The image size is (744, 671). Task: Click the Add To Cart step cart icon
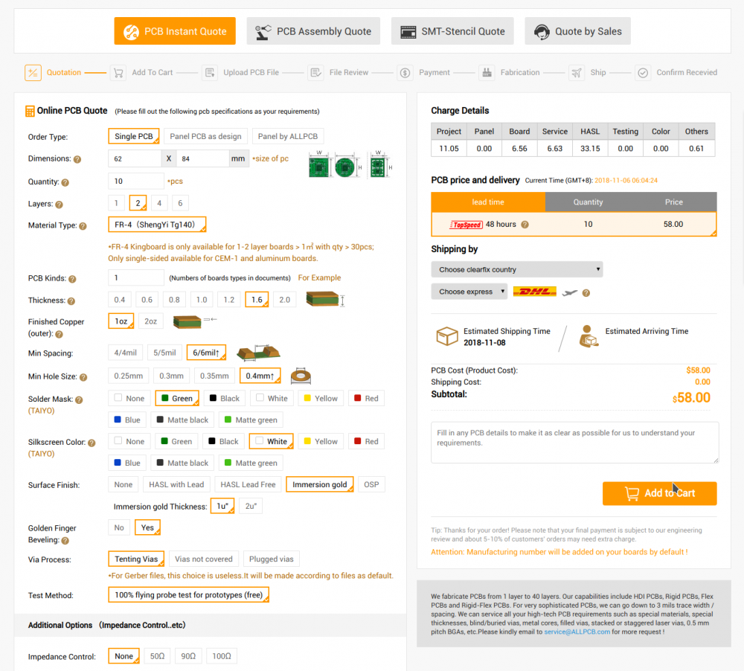(118, 73)
